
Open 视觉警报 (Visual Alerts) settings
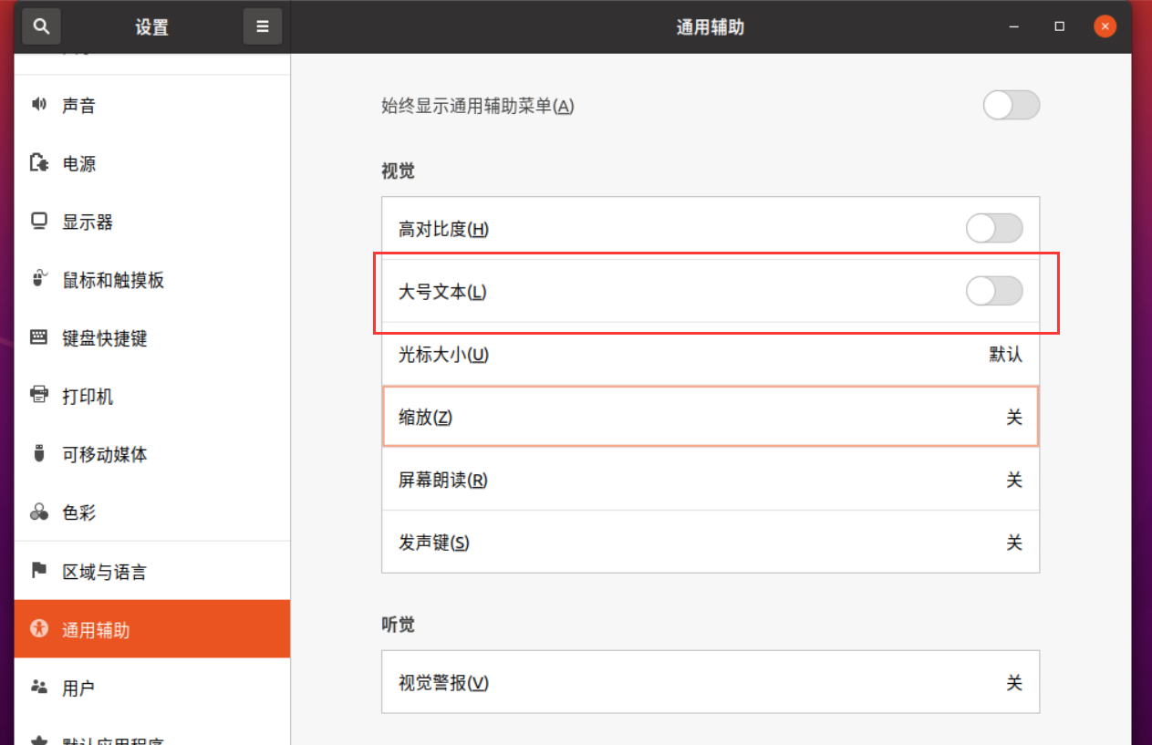tap(710, 681)
